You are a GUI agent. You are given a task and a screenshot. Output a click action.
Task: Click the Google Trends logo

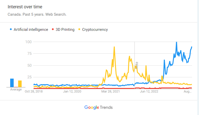click(98, 107)
